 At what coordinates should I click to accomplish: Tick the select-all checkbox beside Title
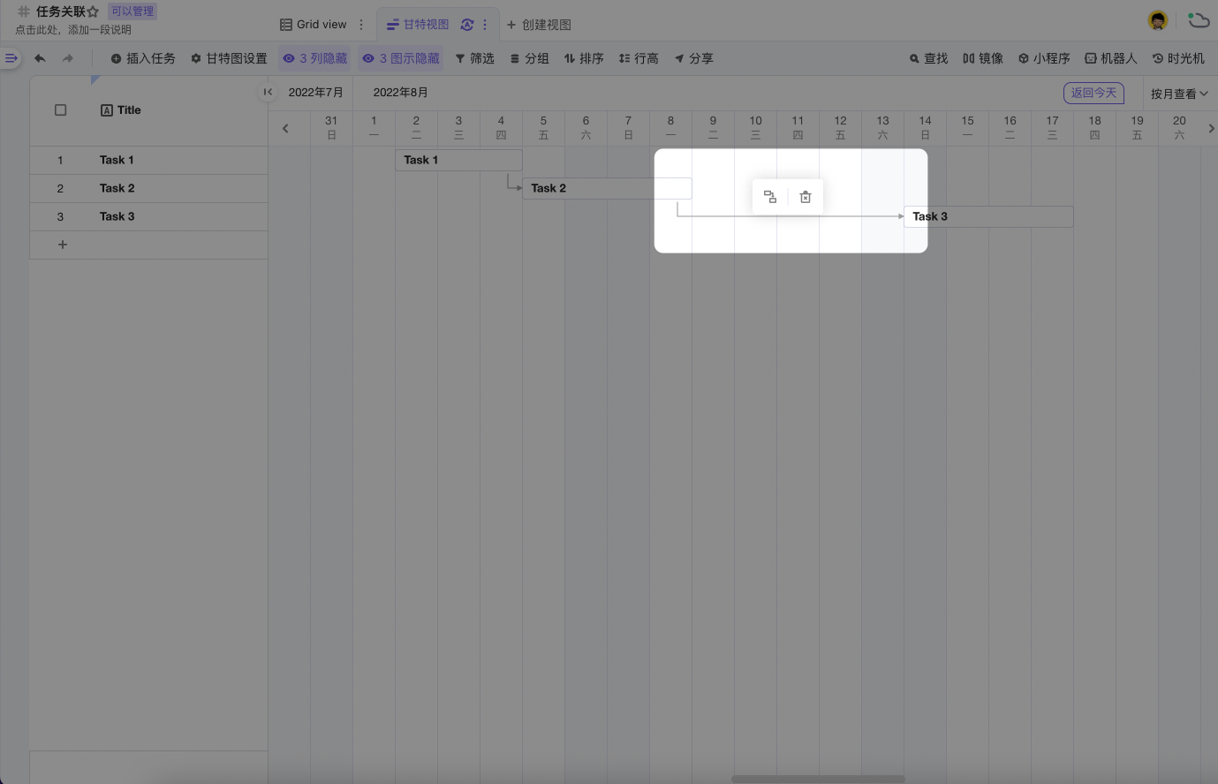tap(61, 110)
